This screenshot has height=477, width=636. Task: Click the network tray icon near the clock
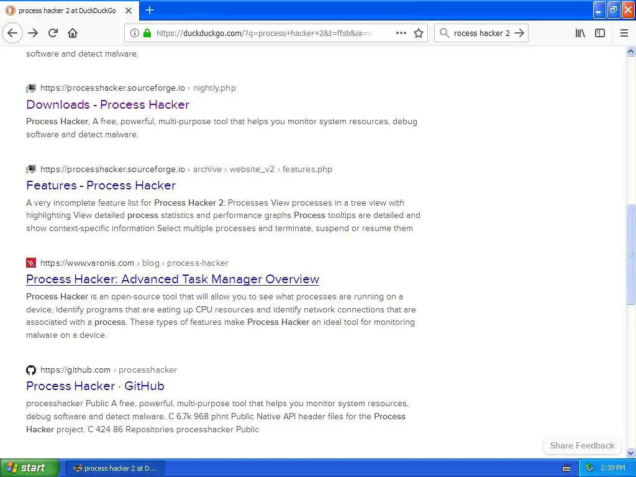(590, 468)
